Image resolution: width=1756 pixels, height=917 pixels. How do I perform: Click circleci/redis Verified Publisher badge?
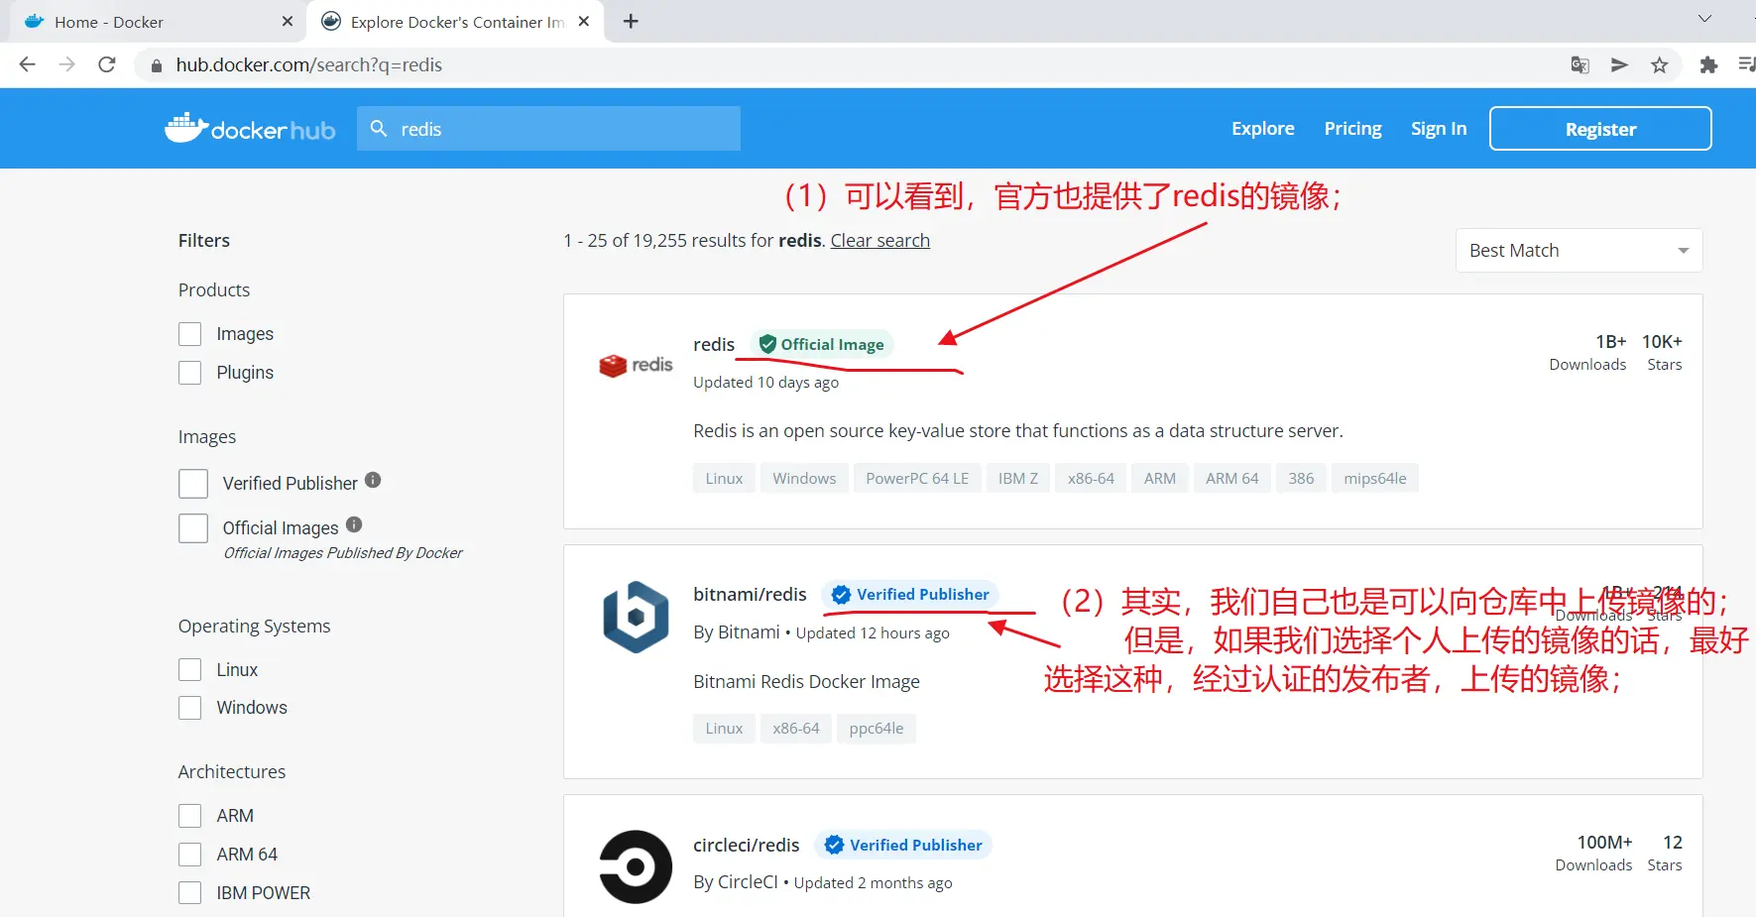(903, 845)
